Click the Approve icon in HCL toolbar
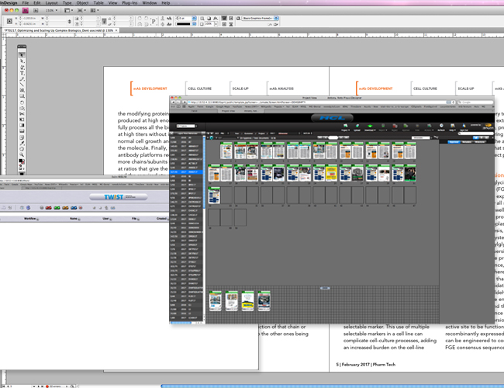Viewport: 504px width, 388px height. 406,127
